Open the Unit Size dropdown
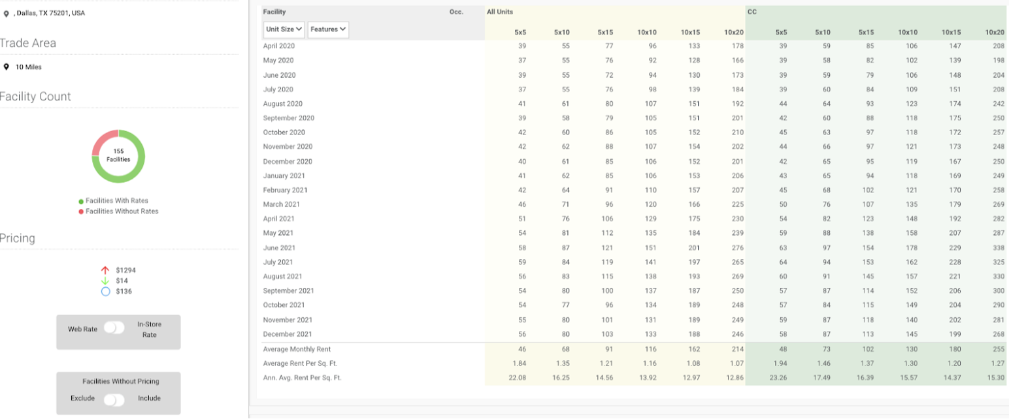The image size is (1009, 419). point(284,29)
